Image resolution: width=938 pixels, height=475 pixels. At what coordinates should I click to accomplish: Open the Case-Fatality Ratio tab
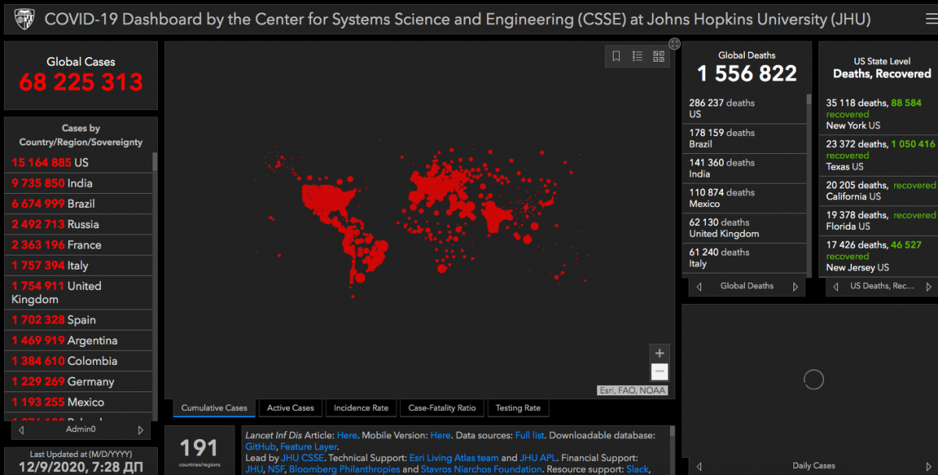tap(442, 408)
